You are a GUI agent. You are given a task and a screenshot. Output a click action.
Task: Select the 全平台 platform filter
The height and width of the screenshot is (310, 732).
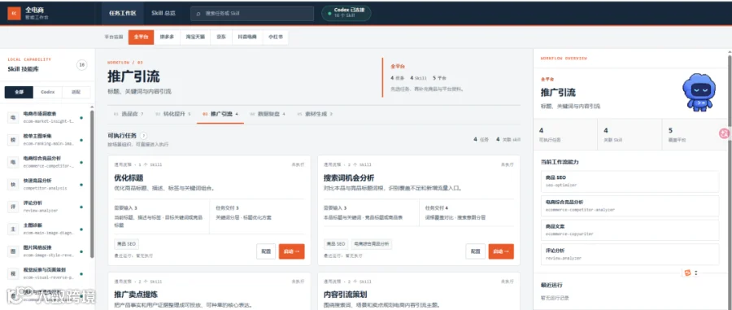(141, 37)
